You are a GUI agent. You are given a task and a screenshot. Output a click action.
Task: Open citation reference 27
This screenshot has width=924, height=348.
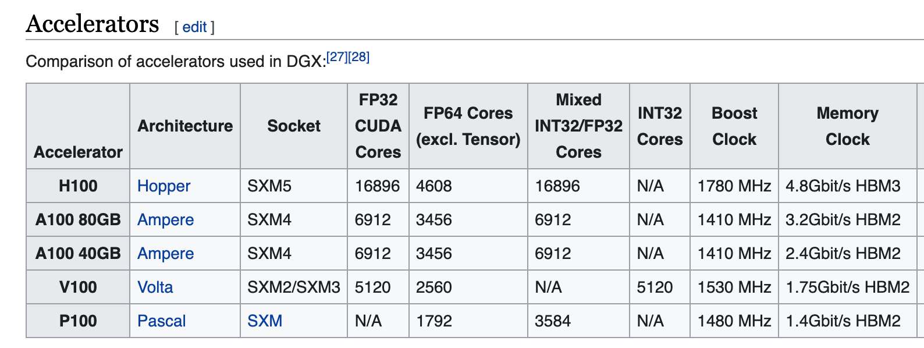click(x=337, y=57)
